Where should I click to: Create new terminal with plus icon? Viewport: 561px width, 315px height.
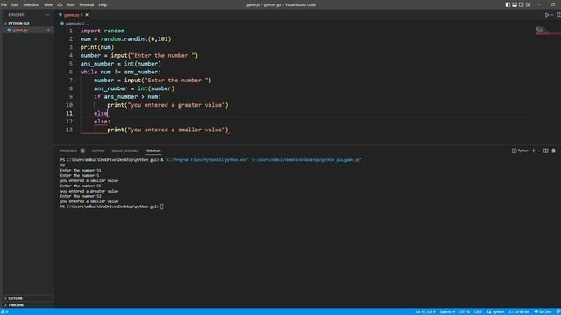pos(534,150)
